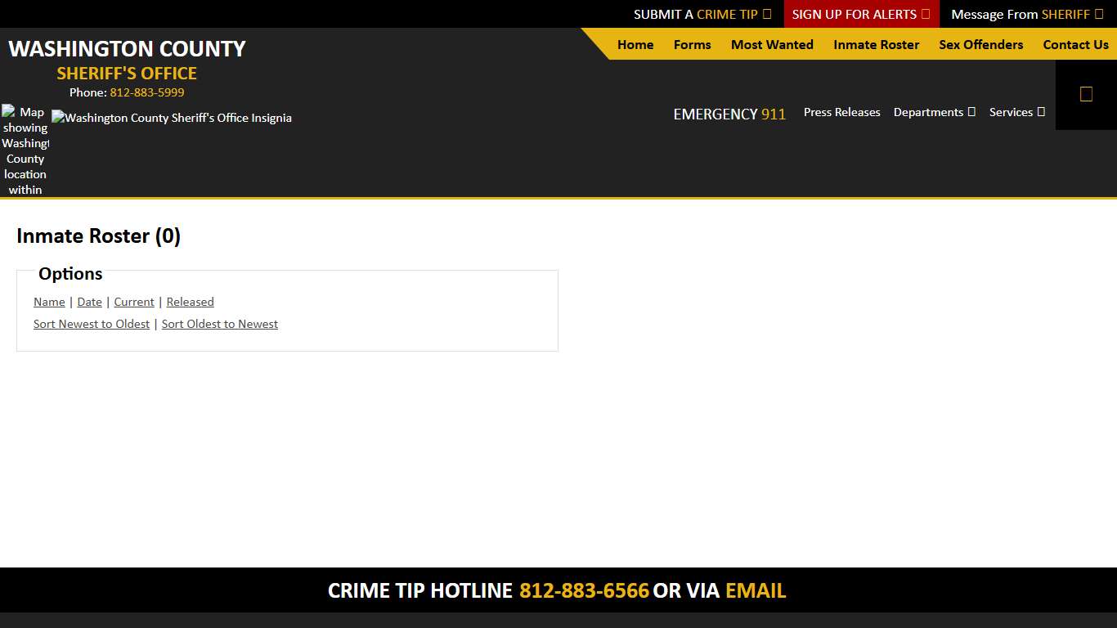Open Press Releases
Screen dimensions: 1117x628
coord(841,112)
